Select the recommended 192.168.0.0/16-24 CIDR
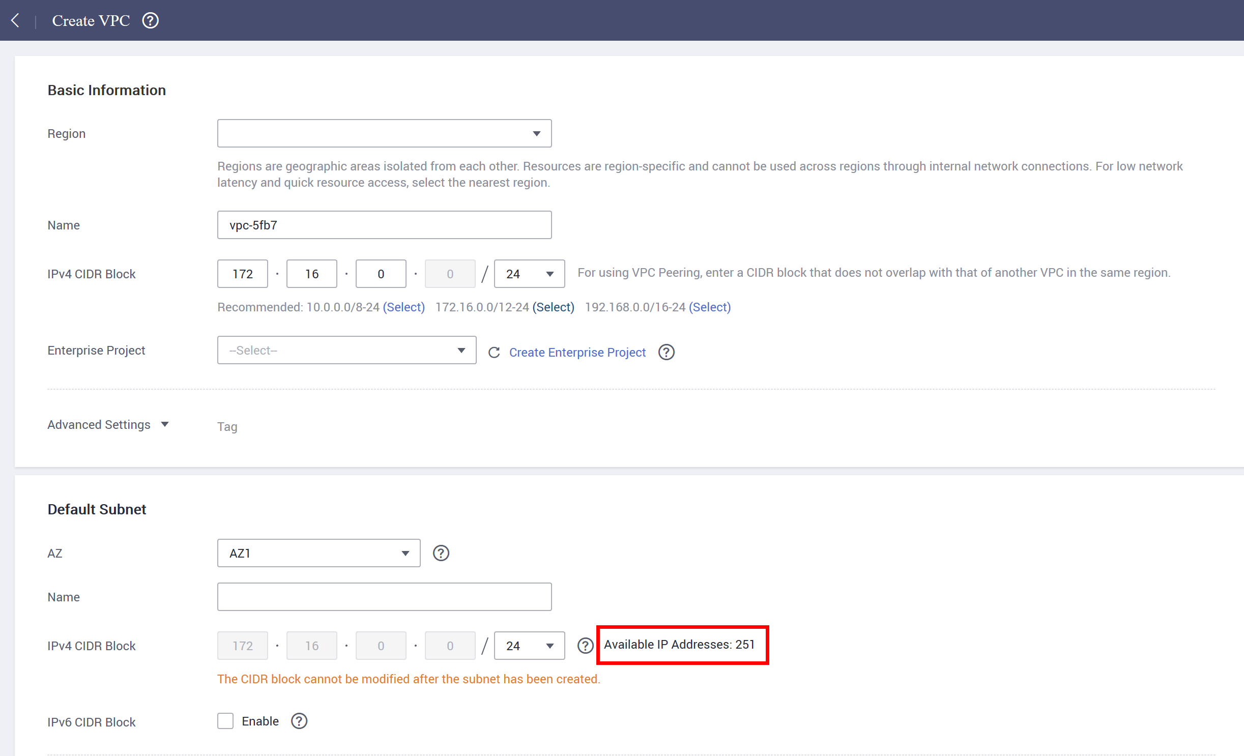This screenshot has width=1244, height=756. point(709,307)
